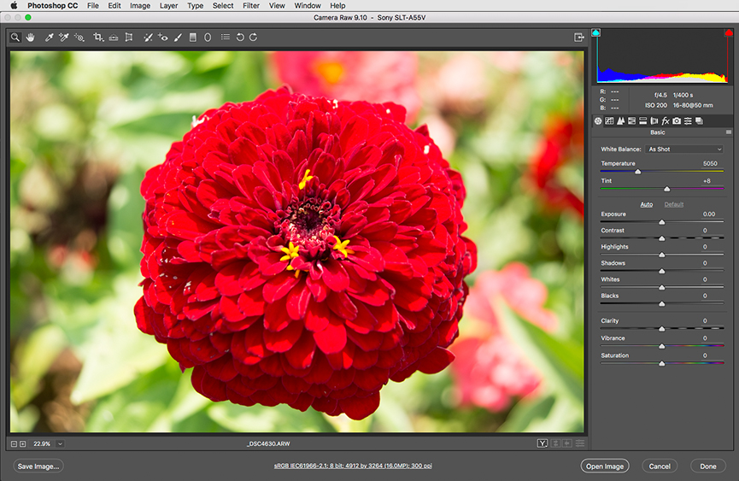Click the Exposure slider handle

click(662, 222)
